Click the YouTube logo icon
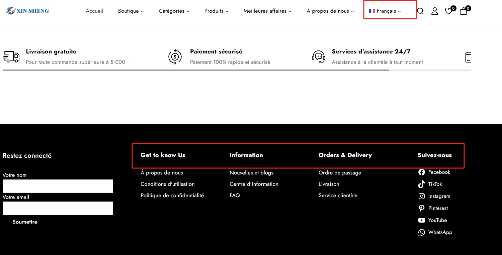This screenshot has height=255, width=502. click(422, 220)
